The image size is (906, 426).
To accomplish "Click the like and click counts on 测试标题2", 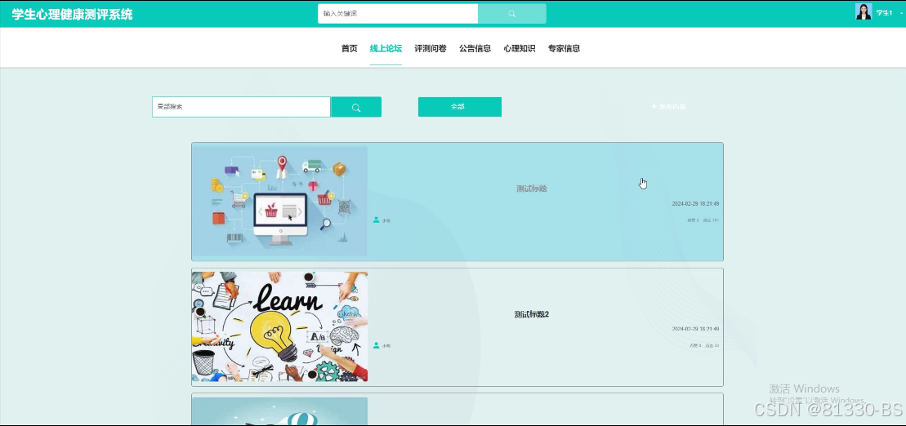I will (x=704, y=346).
